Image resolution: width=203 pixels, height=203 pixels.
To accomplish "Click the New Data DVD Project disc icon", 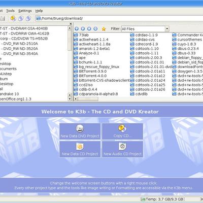I will coord(80,128).
